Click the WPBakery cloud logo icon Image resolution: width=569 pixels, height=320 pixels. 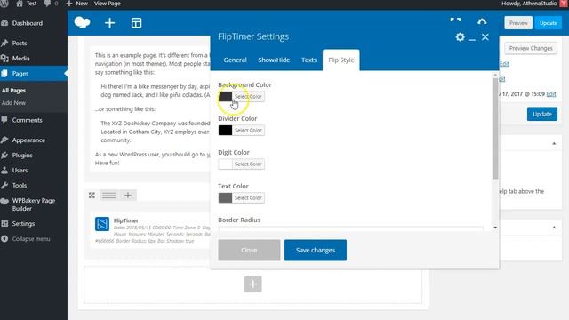tap(82, 22)
